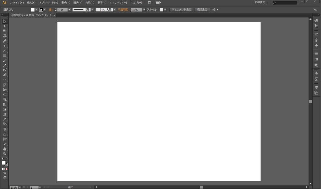Open 効果(C) menu
The height and width of the screenshot is (189, 321).
[x=90, y=3]
